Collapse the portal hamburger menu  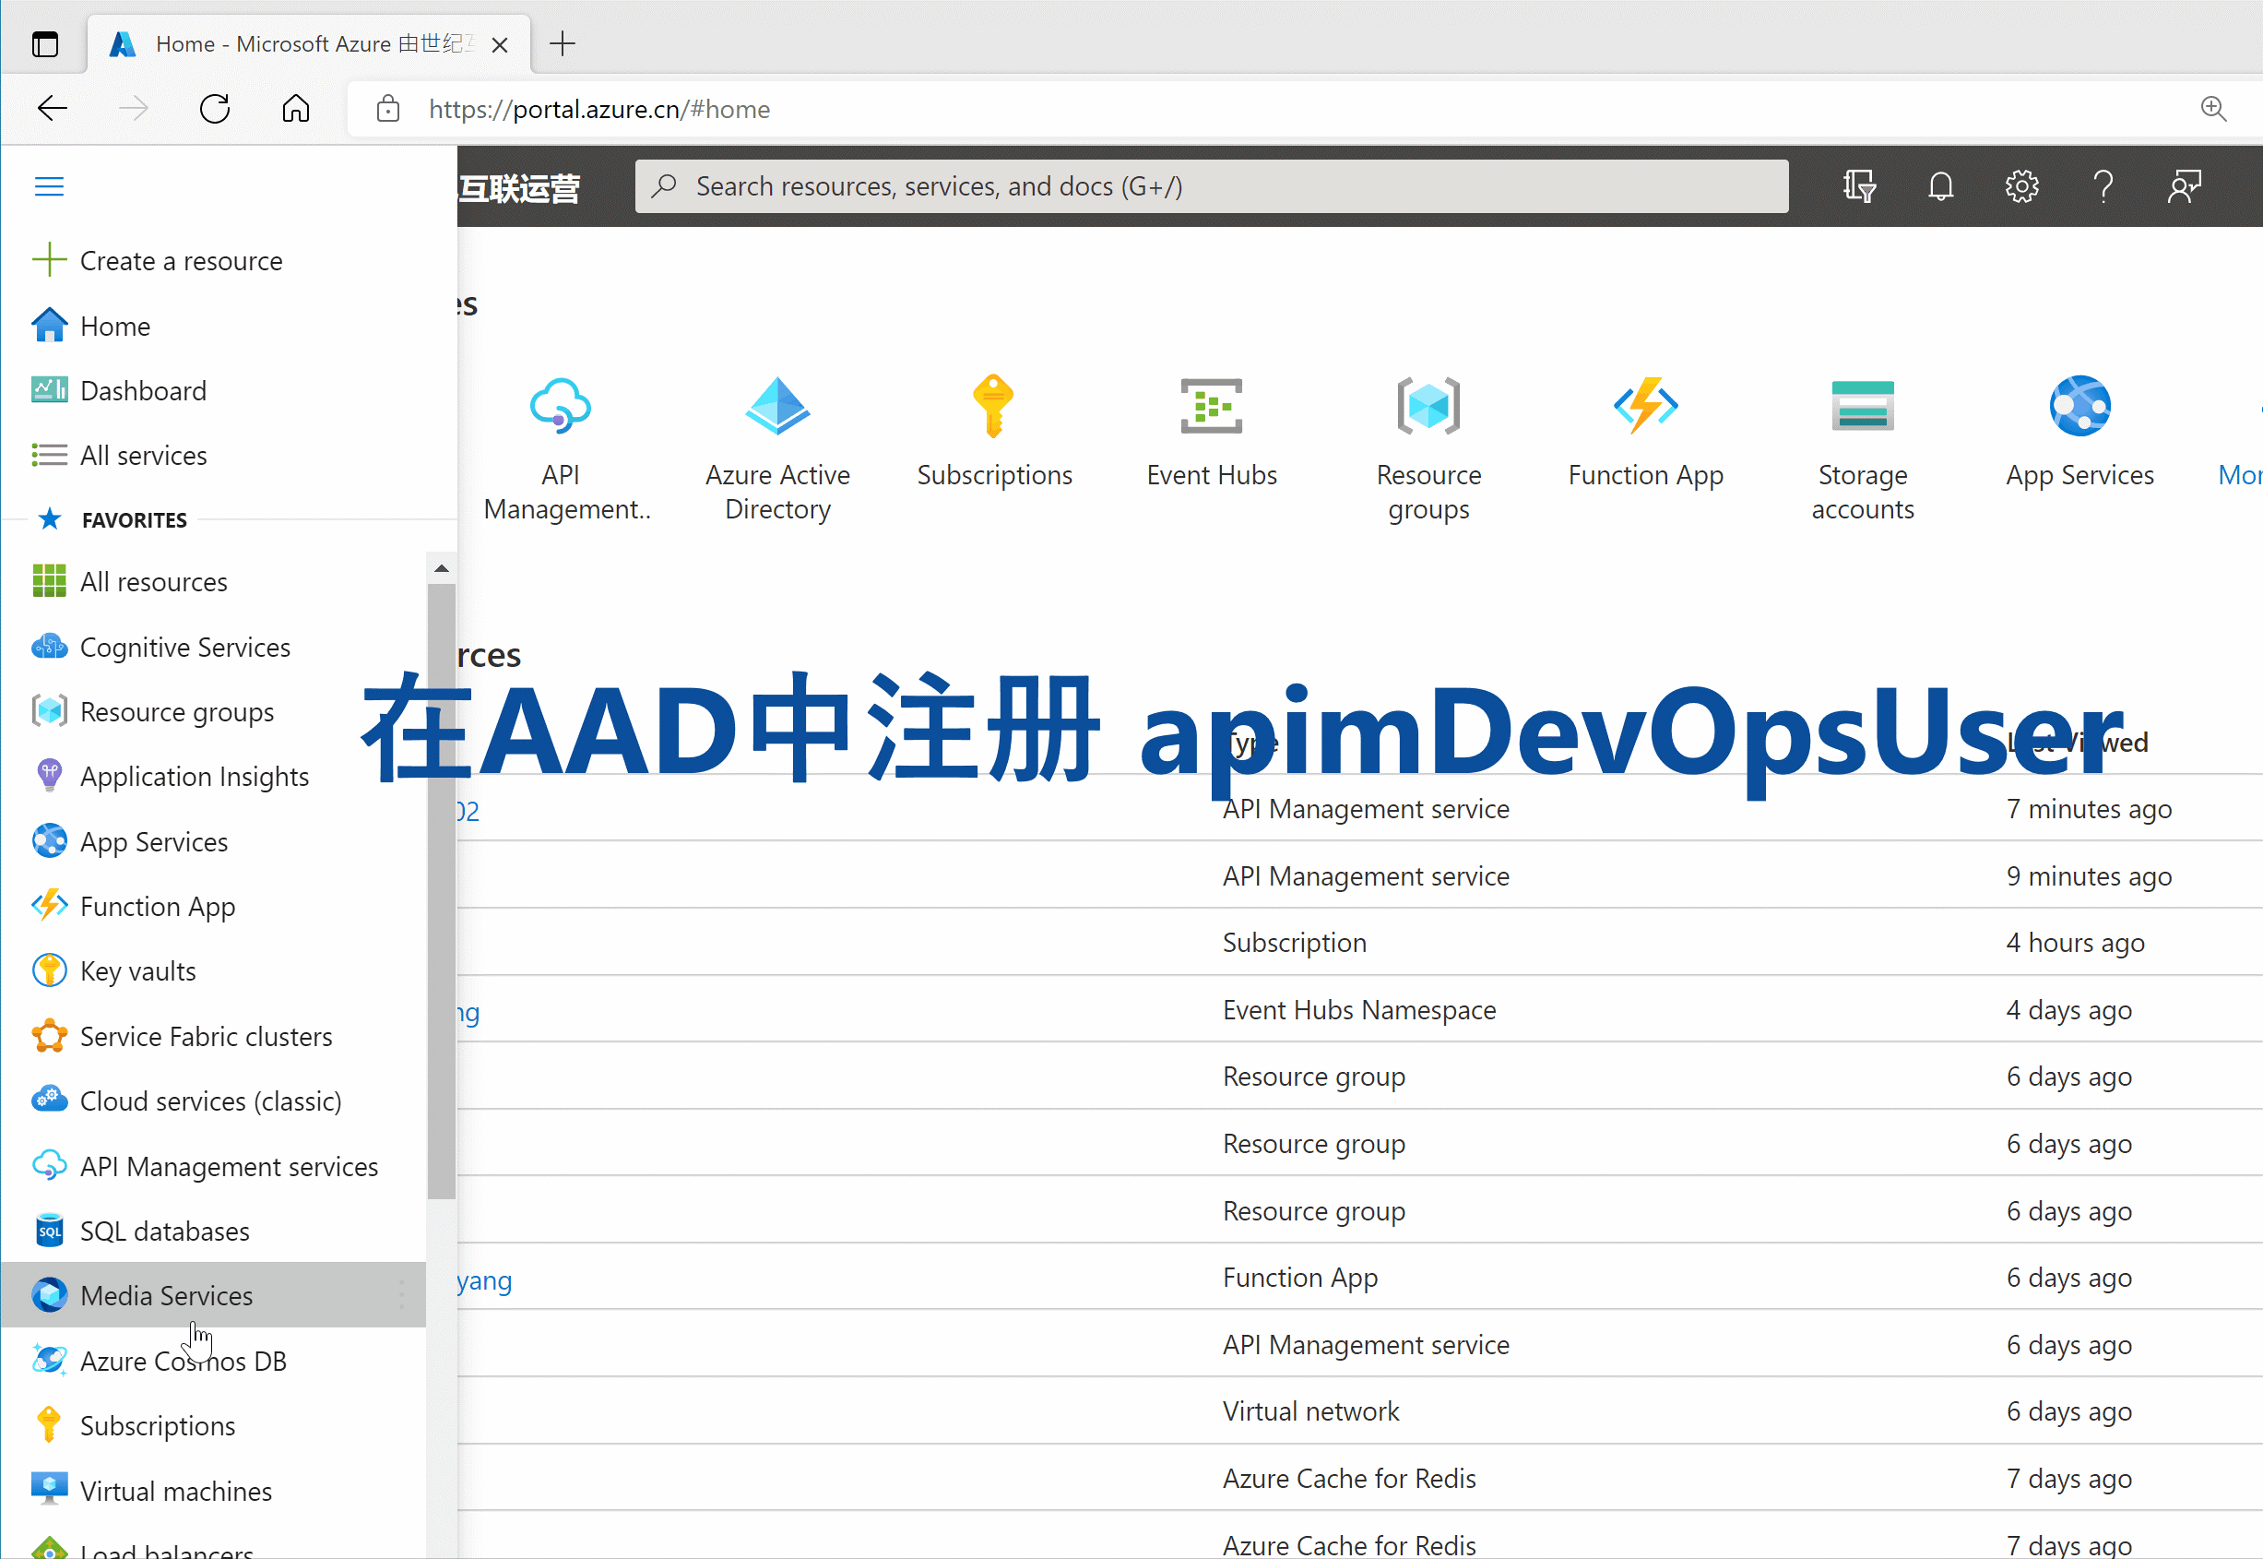[x=49, y=185]
